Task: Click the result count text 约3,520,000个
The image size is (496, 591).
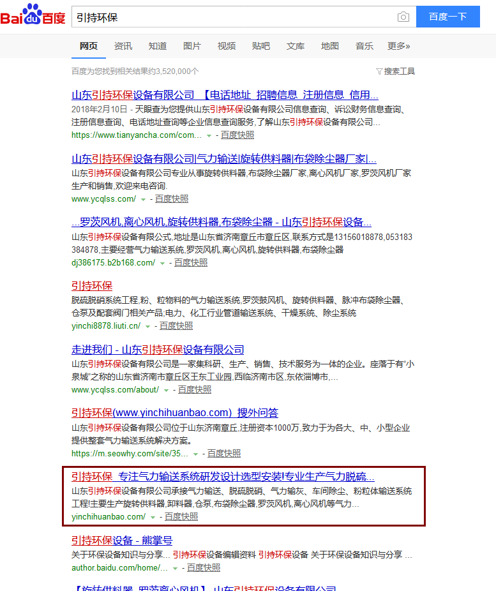Action: click(x=174, y=71)
